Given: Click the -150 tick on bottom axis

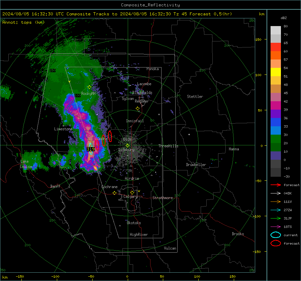Looking at the screenshot, I should click(x=20, y=276).
